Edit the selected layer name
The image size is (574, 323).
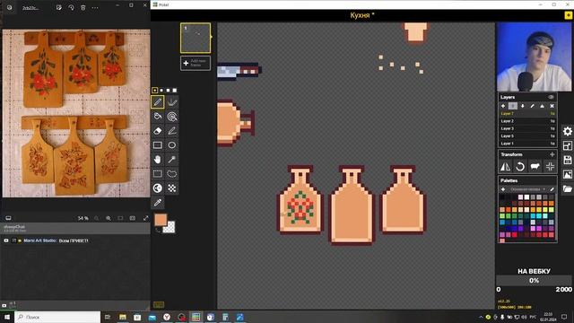[x=532, y=106]
